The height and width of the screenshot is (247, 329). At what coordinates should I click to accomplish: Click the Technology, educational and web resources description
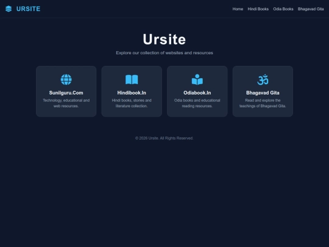tap(66, 103)
